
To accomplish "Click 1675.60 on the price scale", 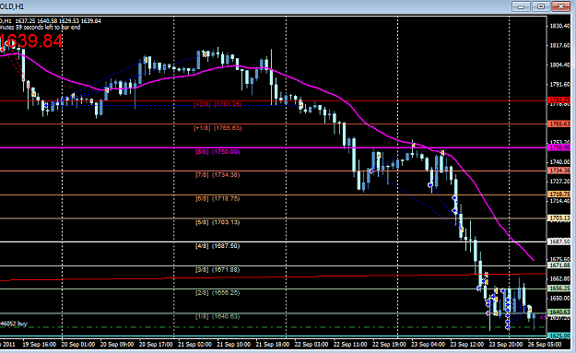I will point(559,259).
